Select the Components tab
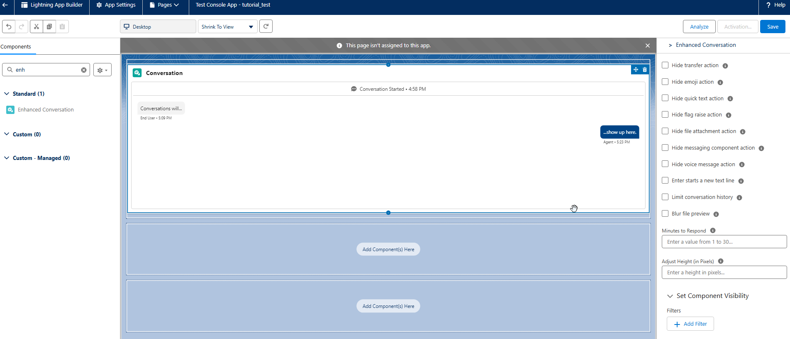The width and height of the screenshot is (790, 339). coord(16,47)
